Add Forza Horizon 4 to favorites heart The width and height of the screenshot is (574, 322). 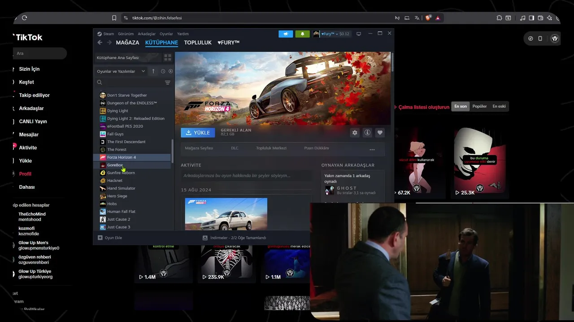tap(380, 132)
